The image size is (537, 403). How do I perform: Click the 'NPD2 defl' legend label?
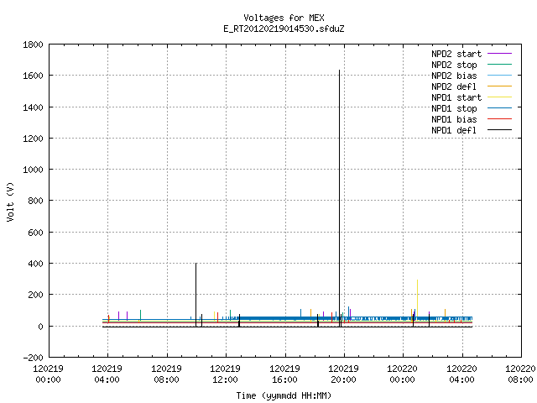(454, 86)
